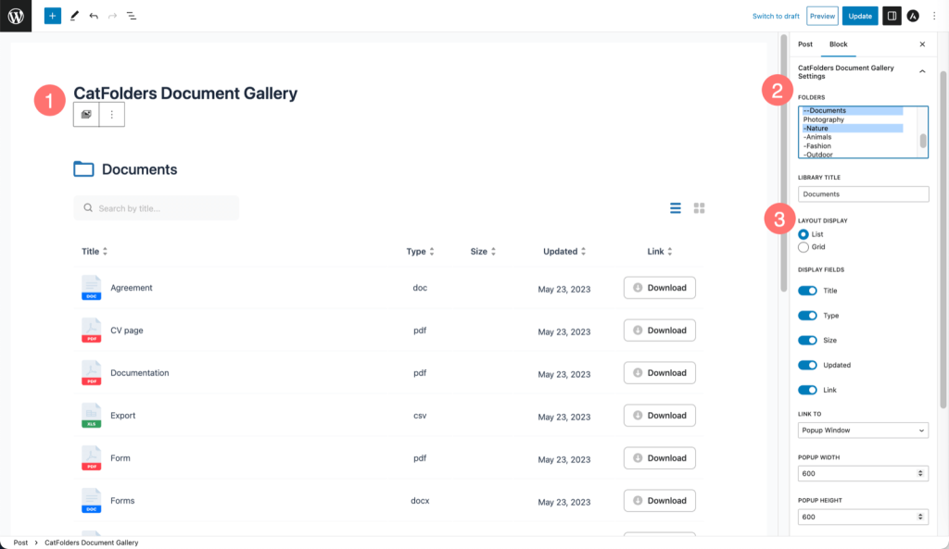The image size is (949, 549).
Task: Open the Preview link
Action: 822,16
